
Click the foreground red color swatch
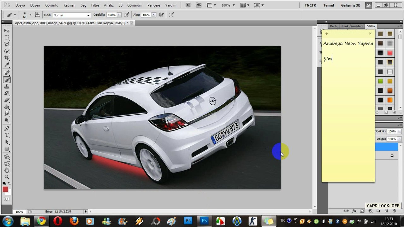pyautogui.click(x=5, y=189)
